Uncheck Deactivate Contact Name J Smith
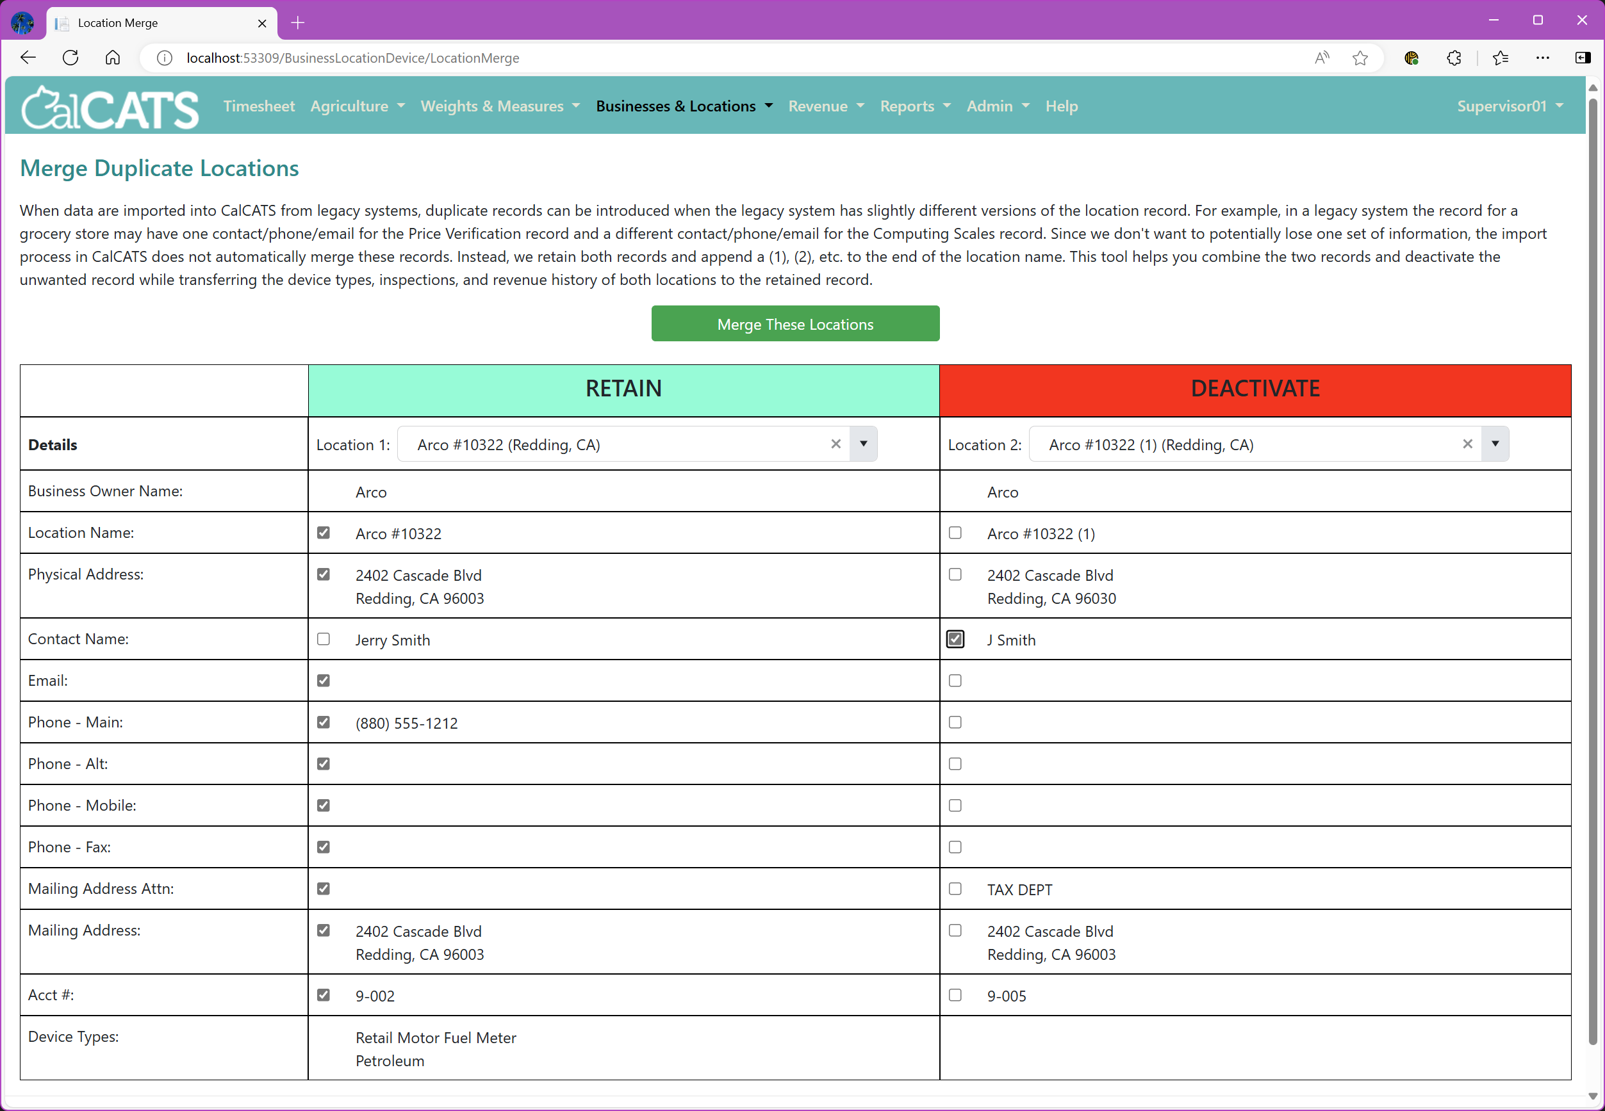This screenshot has width=1605, height=1111. coord(955,639)
